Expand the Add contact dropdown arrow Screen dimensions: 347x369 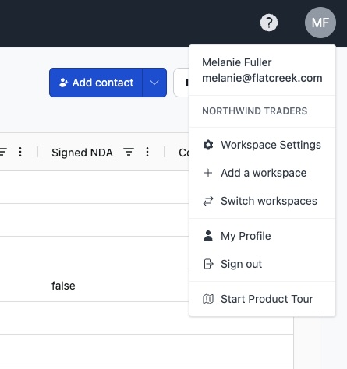click(x=154, y=83)
